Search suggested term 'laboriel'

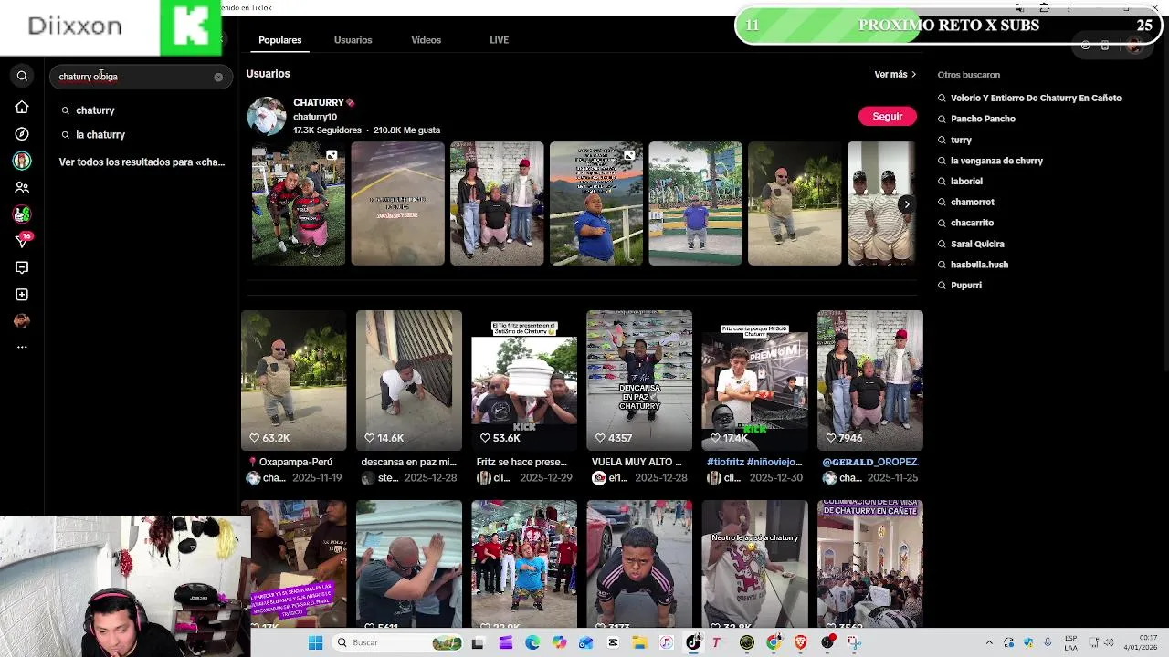point(966,182)
